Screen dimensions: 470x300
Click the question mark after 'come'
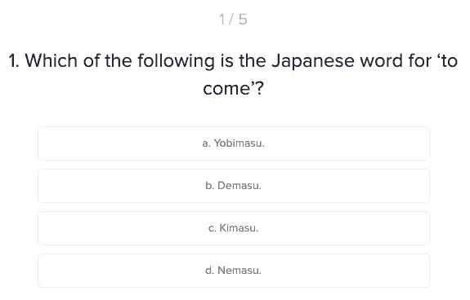(260, 88)
